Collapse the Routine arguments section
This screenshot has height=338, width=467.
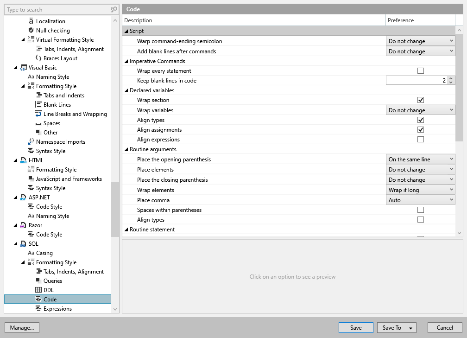click(126, 149)
